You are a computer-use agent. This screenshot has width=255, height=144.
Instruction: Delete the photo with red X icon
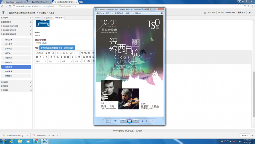153,121
